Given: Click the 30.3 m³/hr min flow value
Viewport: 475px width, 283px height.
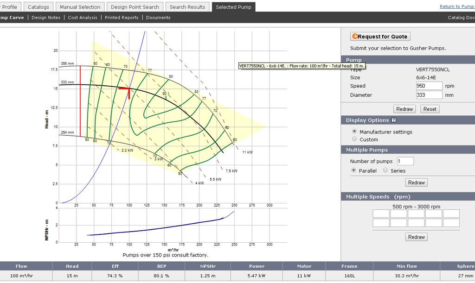Looking at the screenshot, I should point(406,276).
